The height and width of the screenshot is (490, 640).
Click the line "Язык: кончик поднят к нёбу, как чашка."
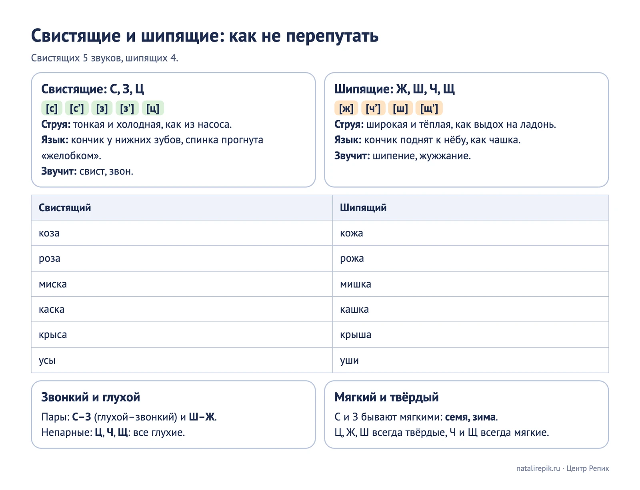coord(428,140)
